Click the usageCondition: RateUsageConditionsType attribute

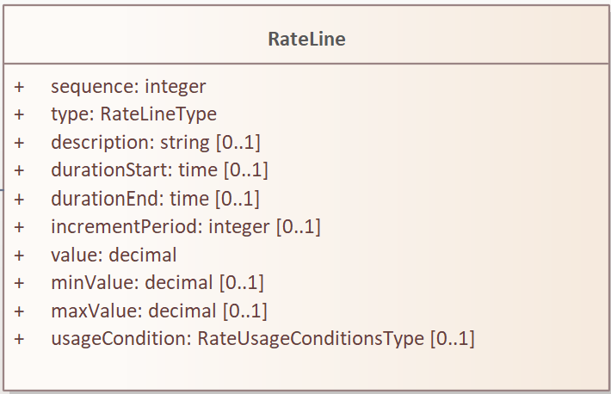tap(262, 338)
